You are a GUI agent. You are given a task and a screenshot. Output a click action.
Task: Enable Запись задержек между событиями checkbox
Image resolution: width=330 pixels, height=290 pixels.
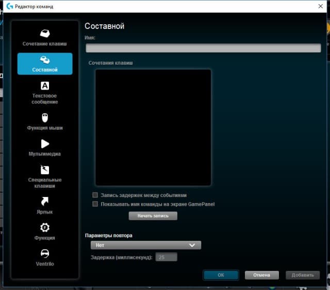[95, 195]
